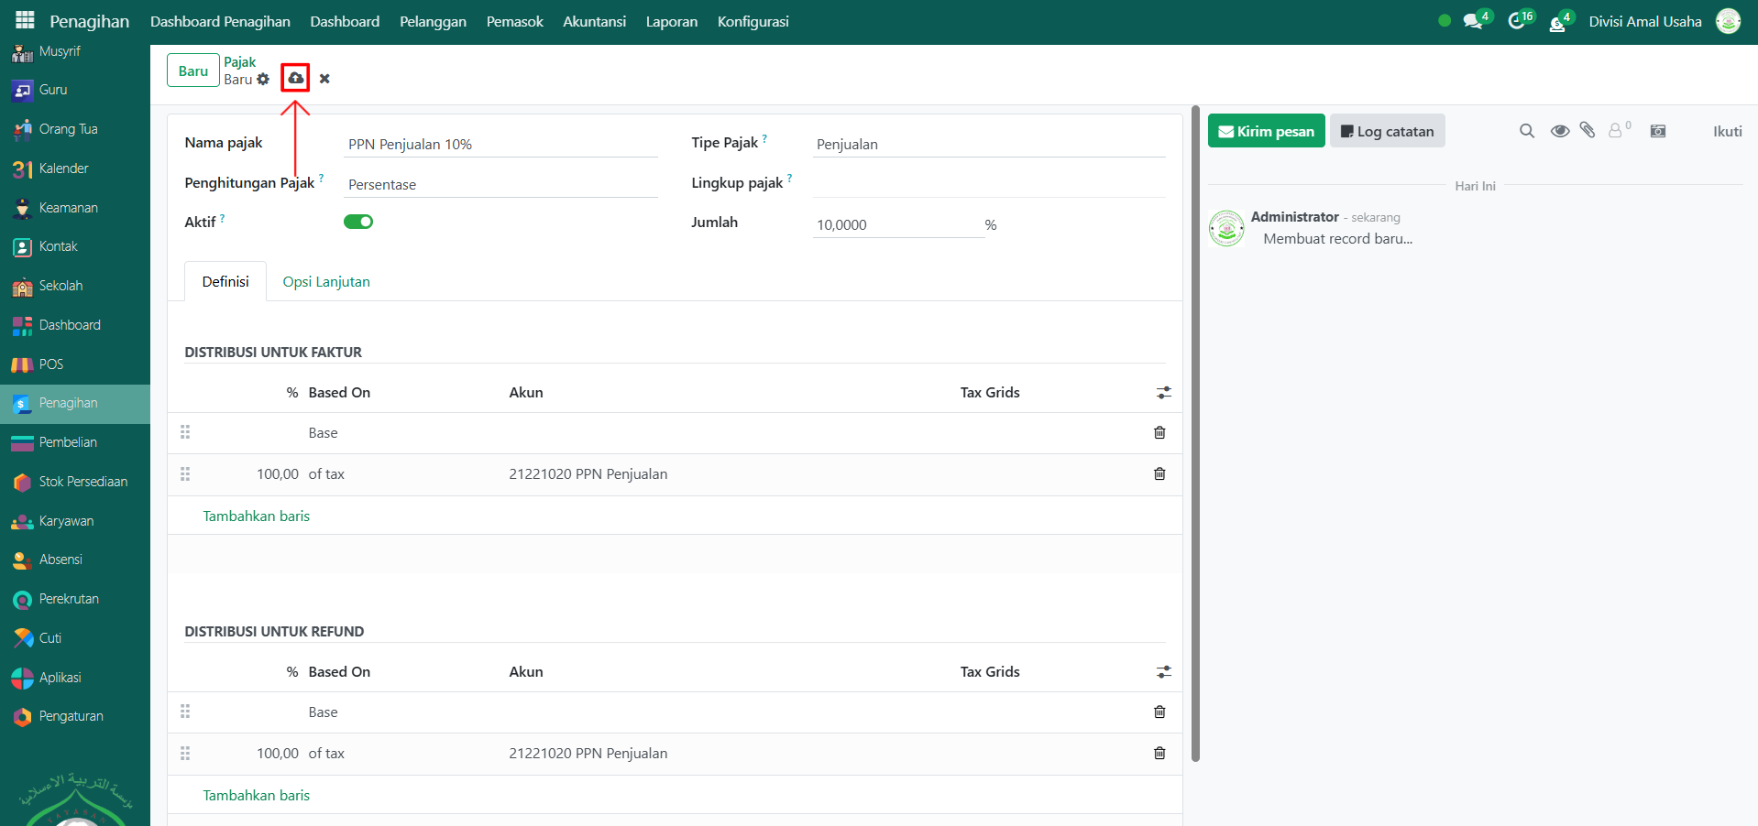This screenshot has height=826, width=1758.
Task: Open the Tipe Pajak dropdown
Action: pos(988,145)
